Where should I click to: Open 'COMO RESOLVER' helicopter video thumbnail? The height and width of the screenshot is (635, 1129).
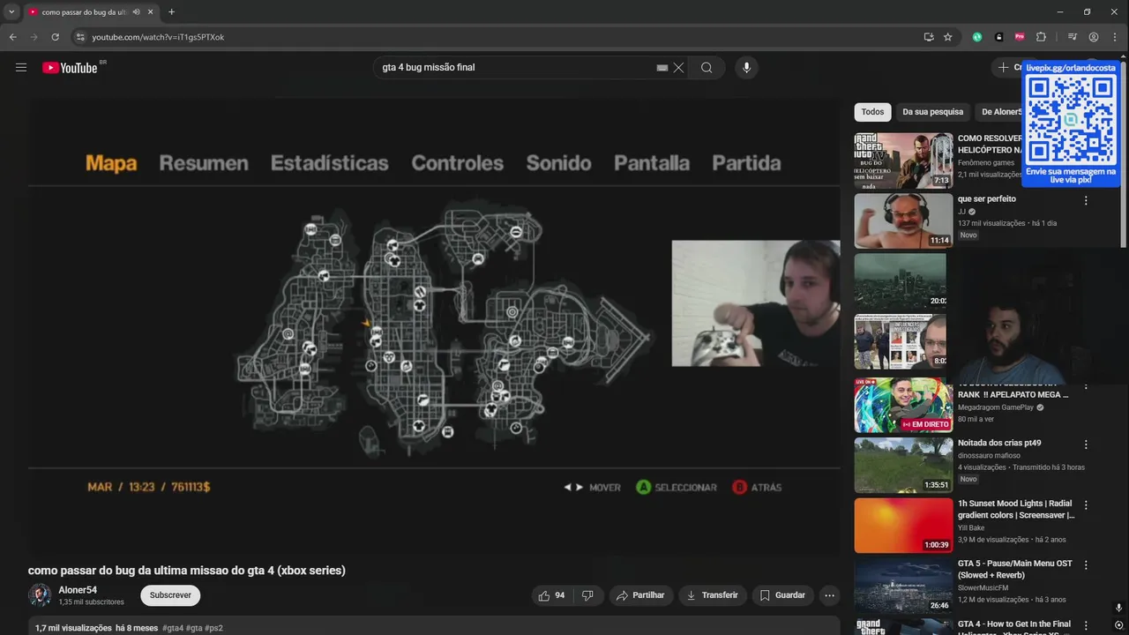coord(903,161)
